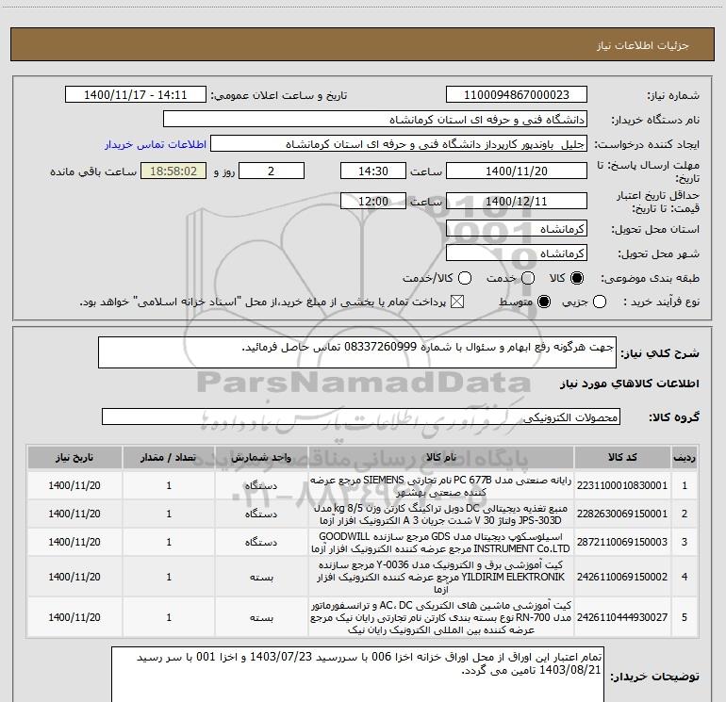Click the اطلاعات کالاهای مورد نیاز section heading
Image resolution: width=726 pixels, height=702 pixels.
(630, 384)
